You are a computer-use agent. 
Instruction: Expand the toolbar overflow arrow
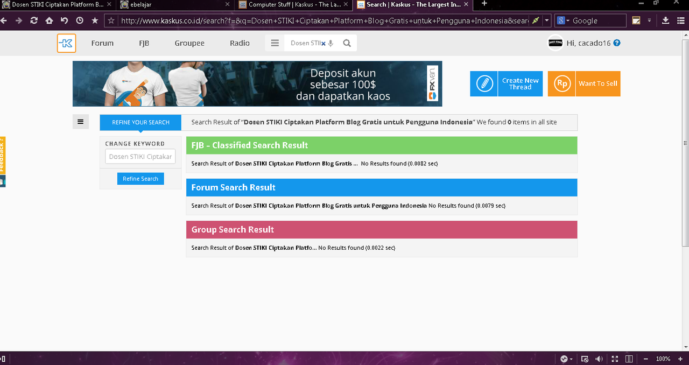649,20
